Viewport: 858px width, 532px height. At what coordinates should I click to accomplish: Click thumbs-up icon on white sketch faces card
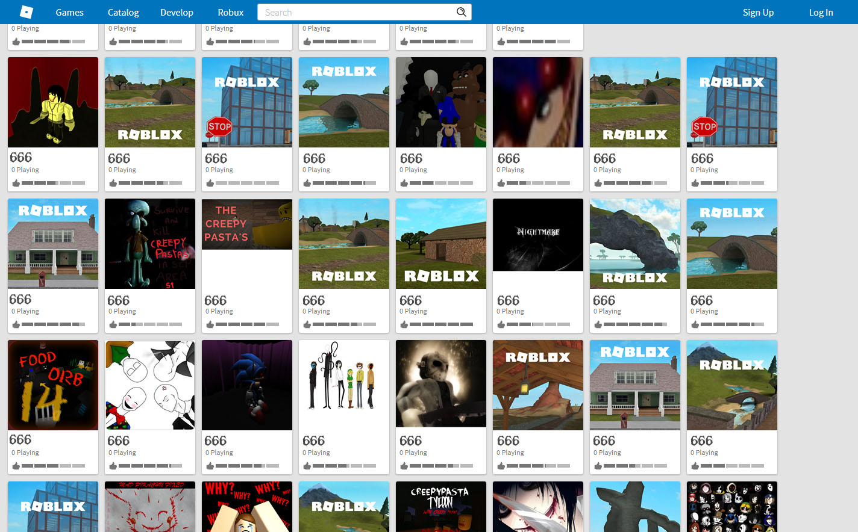pos(113,466)
